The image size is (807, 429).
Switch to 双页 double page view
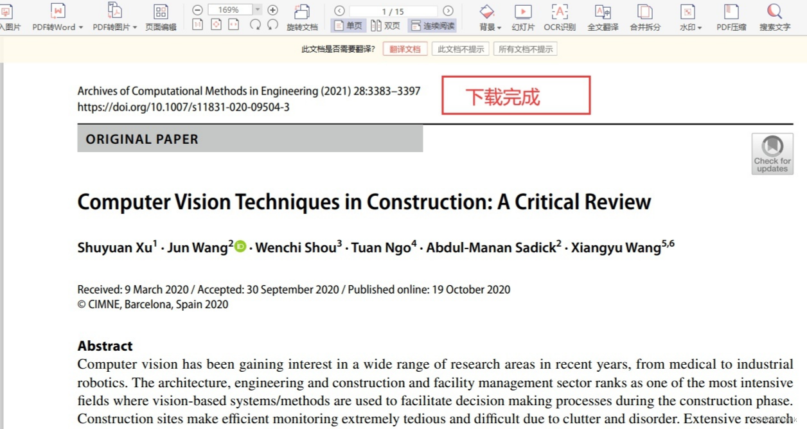[x=386, y=26]
